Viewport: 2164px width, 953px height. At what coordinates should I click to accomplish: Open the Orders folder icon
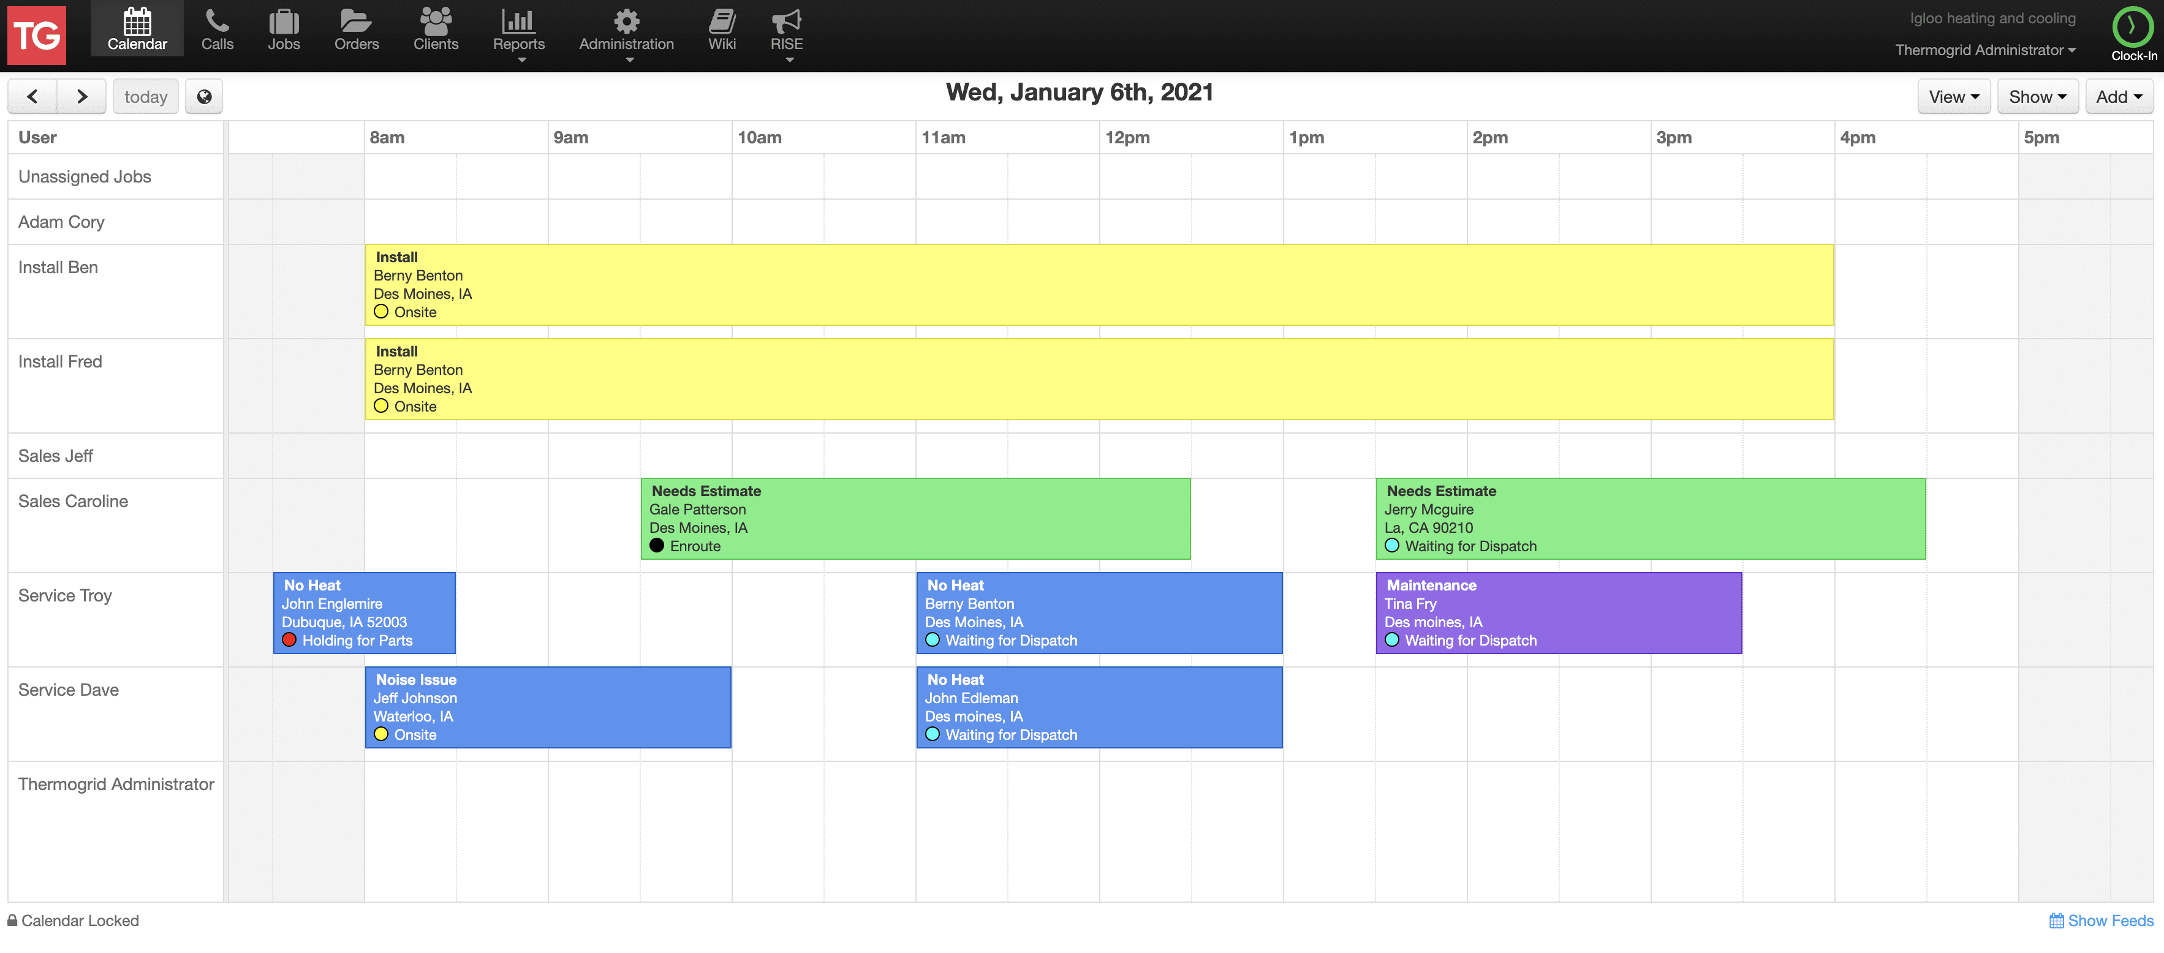[x=356, y=21]
